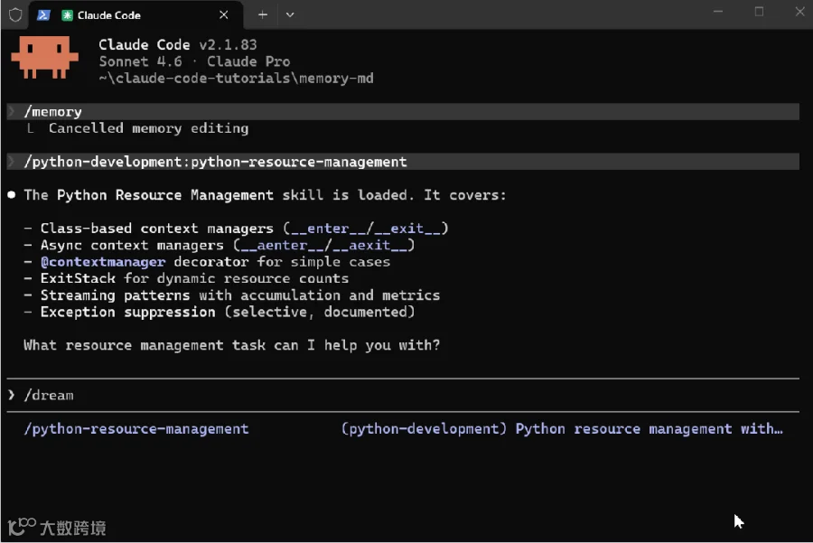Click the __aenter__/__aexit__ highlighted text

pyautogui.click(x=323, y=246)
